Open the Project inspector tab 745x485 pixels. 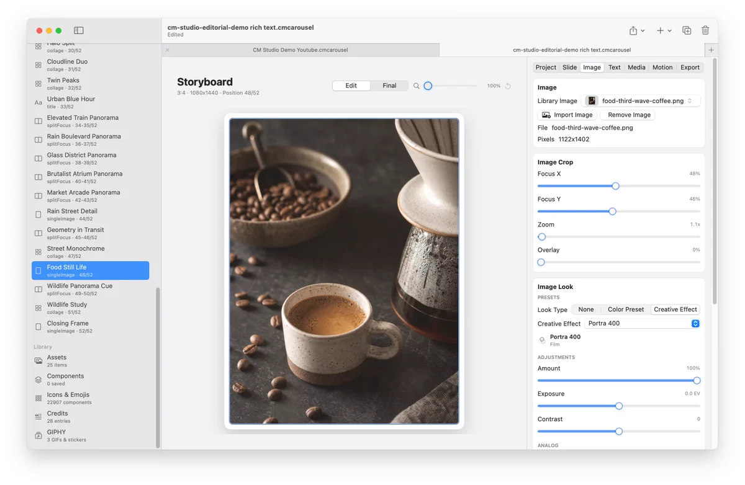tap(546, 67)
